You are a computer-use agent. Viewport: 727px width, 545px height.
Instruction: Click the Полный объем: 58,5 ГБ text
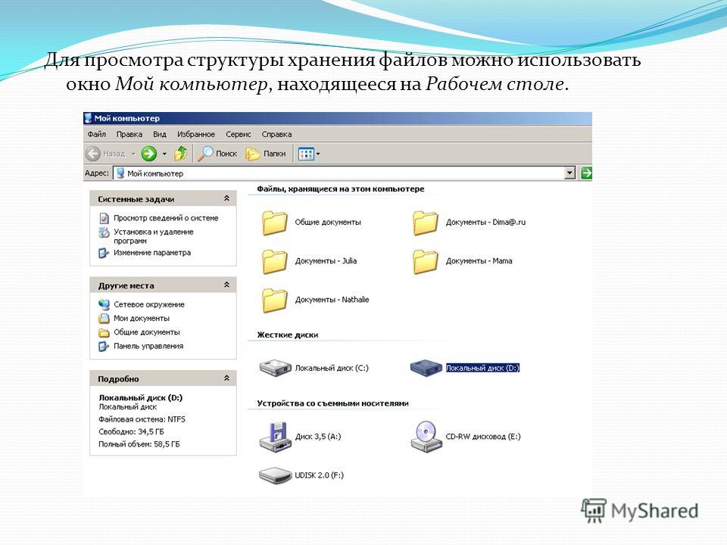pos(139,444)
